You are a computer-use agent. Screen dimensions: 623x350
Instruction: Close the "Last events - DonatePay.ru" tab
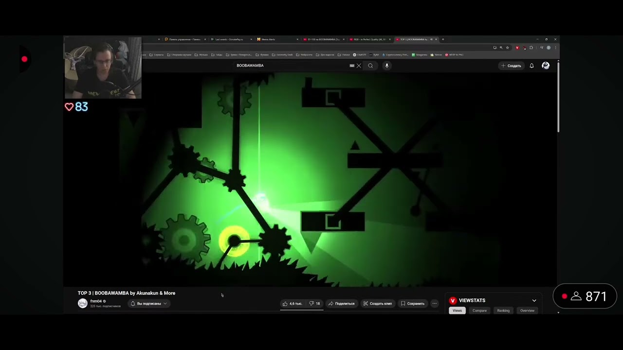click(x=251, y=39)
